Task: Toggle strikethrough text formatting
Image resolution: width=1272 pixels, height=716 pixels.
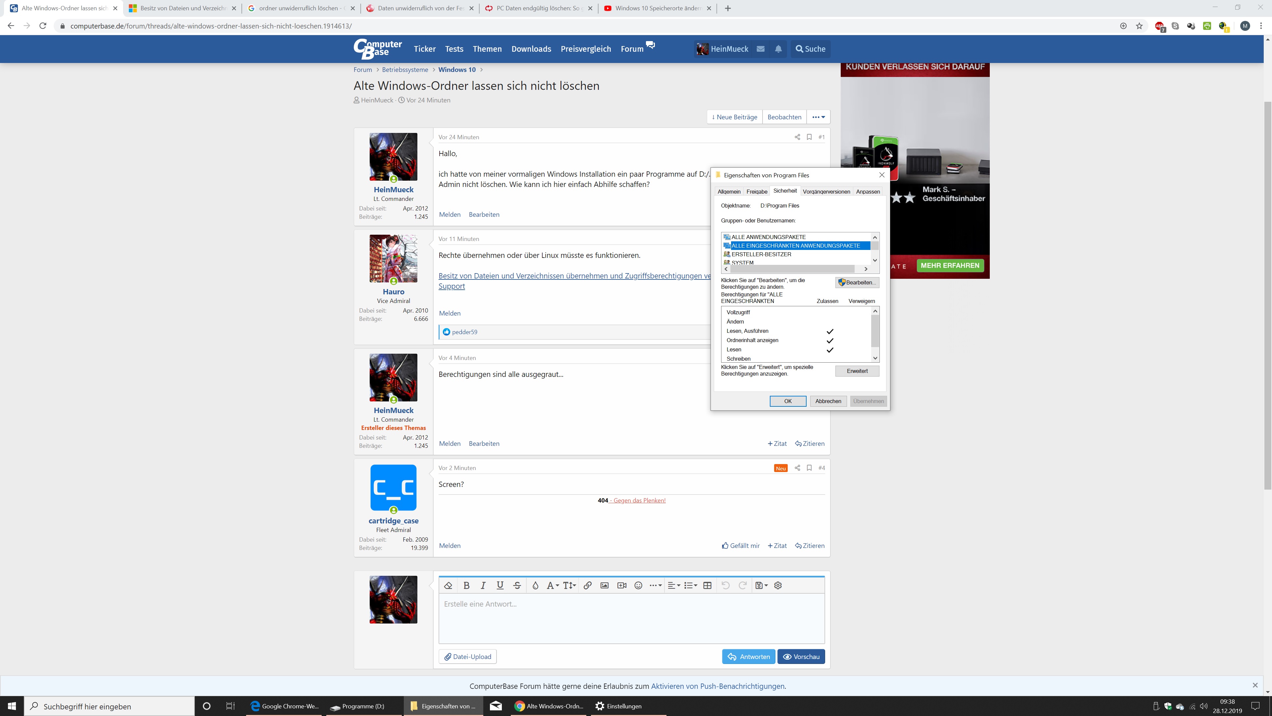Action: point(517,585)
